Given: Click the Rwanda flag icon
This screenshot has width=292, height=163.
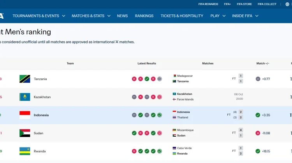Looking at the screenshot, I should click(25, 151).
